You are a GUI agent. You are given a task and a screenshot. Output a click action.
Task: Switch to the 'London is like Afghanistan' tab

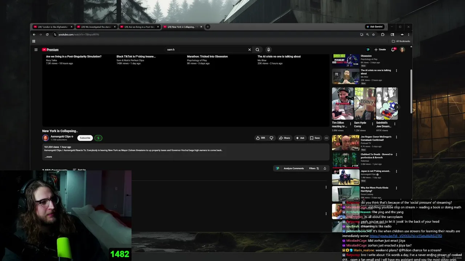coord(53,27)
